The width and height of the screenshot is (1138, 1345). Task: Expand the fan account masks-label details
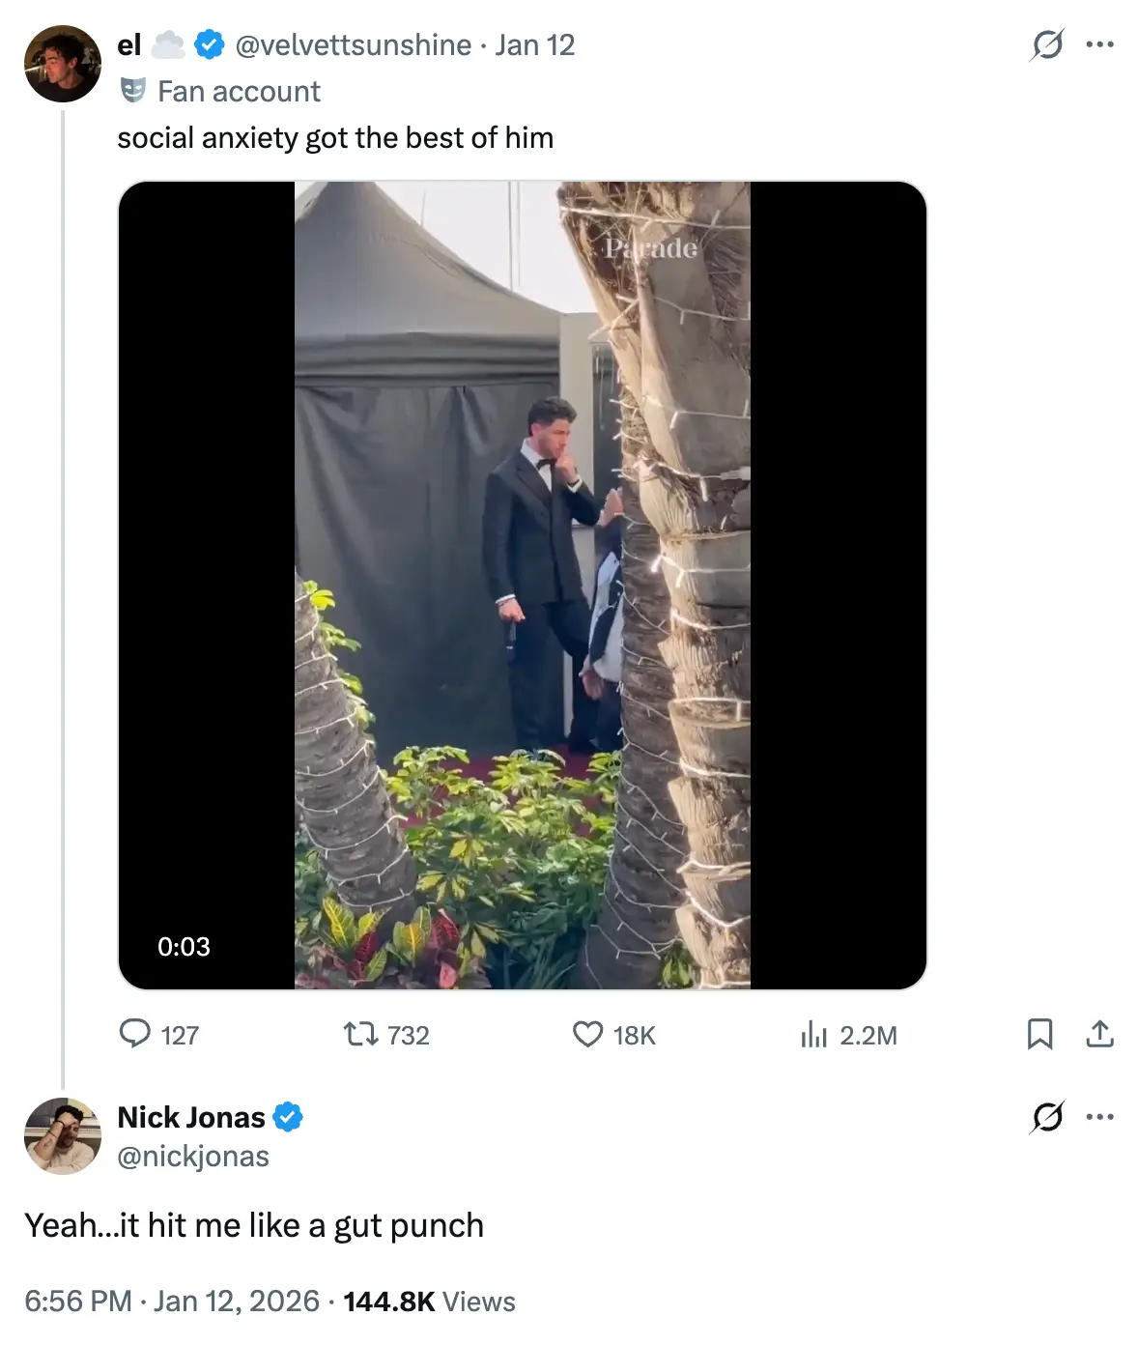(218, 91)
